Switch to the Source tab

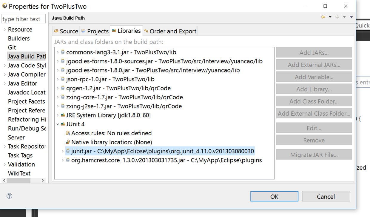[66, 31]
